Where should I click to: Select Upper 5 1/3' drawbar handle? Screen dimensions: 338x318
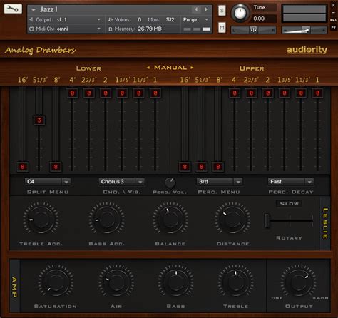click(x=201, y=167)
